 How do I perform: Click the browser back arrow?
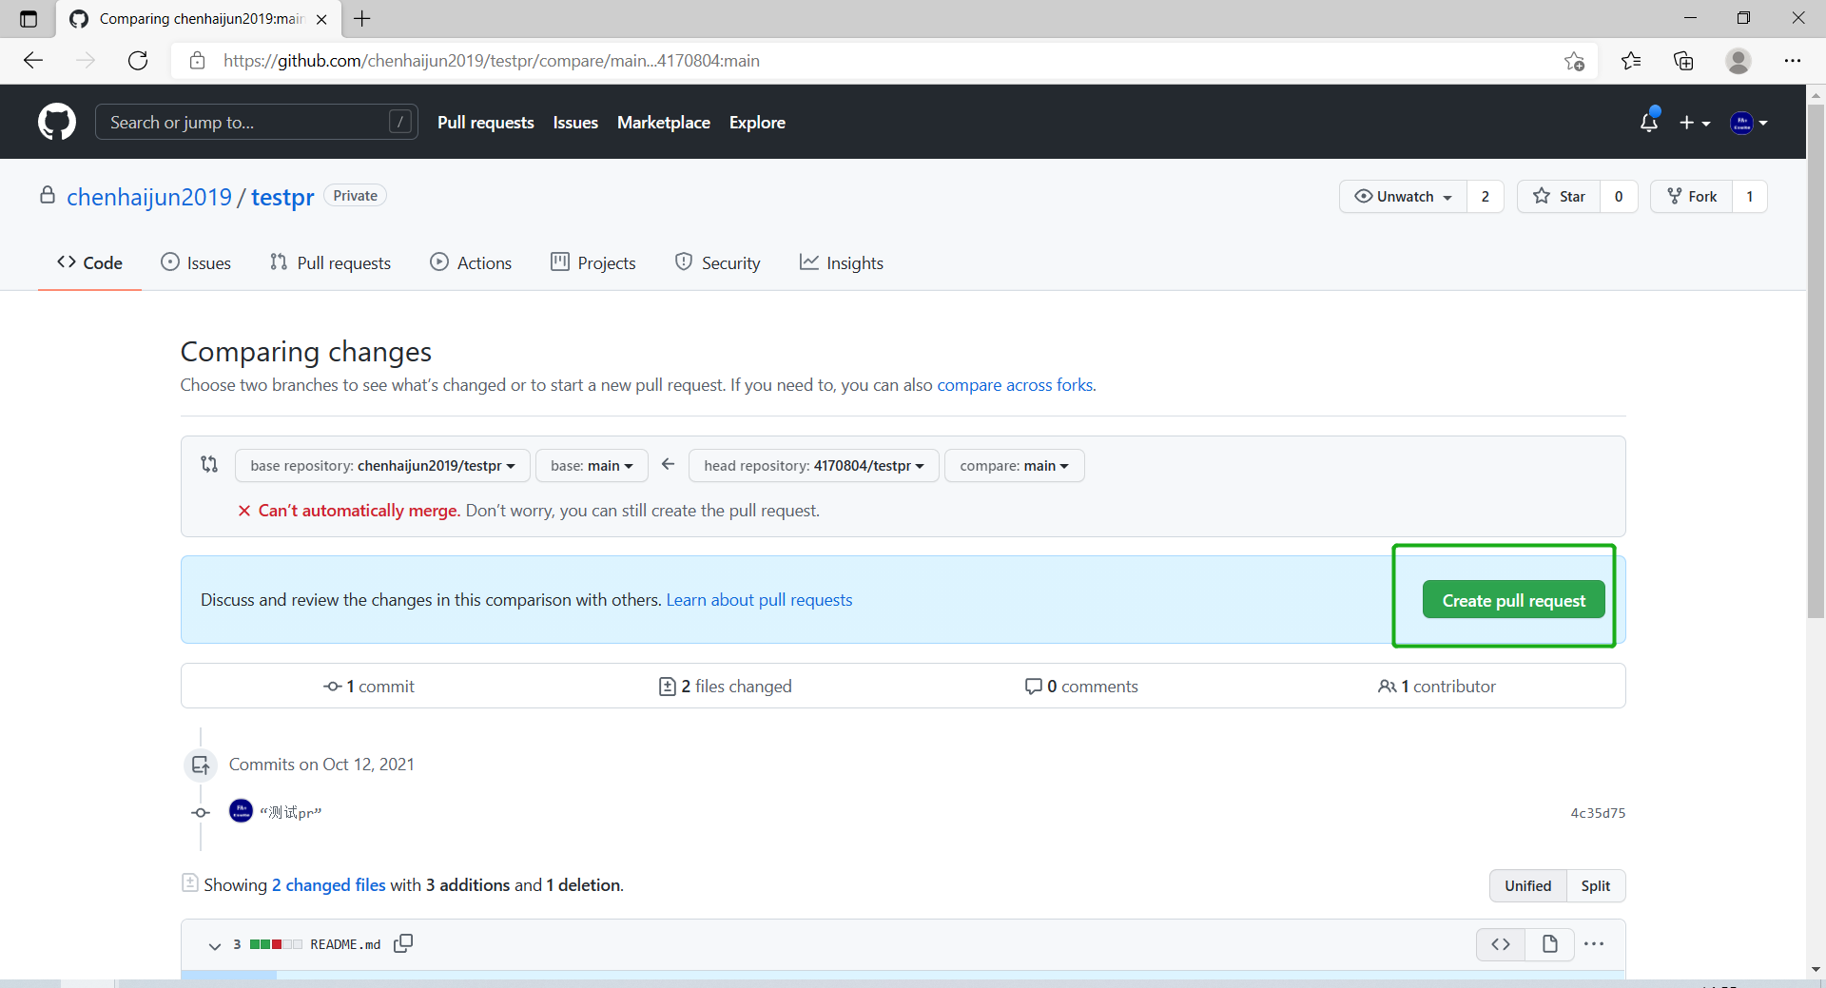point(33,61)
